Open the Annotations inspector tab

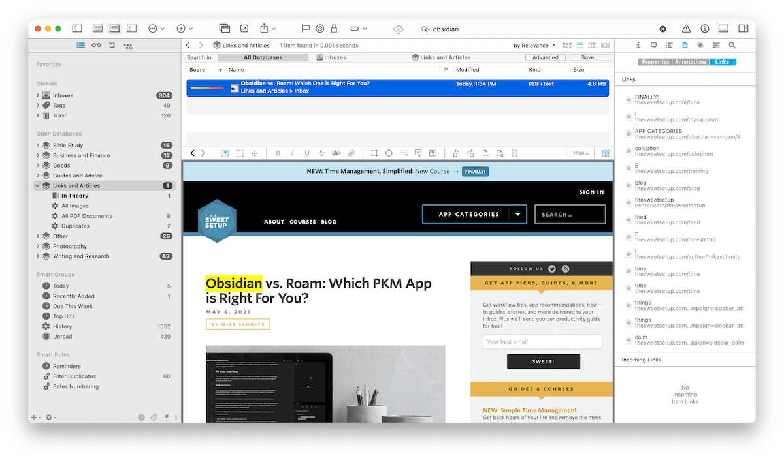click(x=691, y=62)
